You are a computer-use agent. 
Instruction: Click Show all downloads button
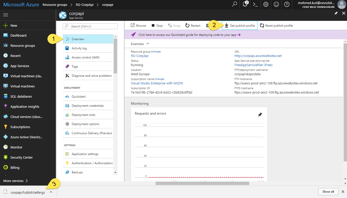[x=328, y=192]
